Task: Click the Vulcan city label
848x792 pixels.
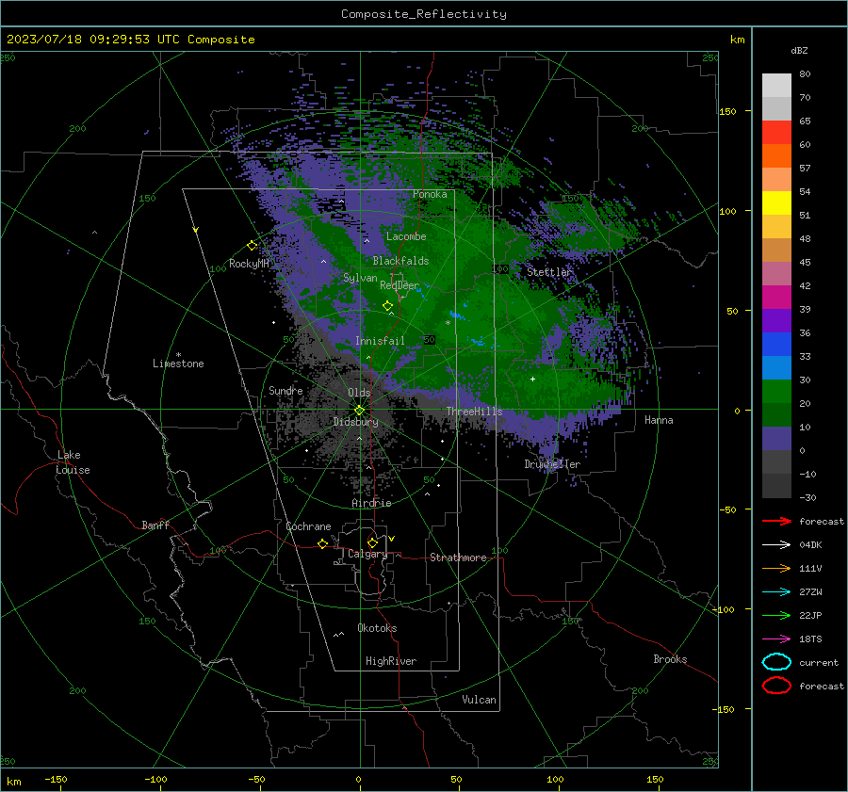Action: (x=479, y=700)
